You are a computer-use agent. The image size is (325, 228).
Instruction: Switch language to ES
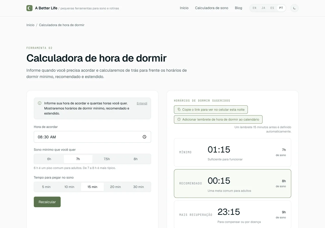272,8
